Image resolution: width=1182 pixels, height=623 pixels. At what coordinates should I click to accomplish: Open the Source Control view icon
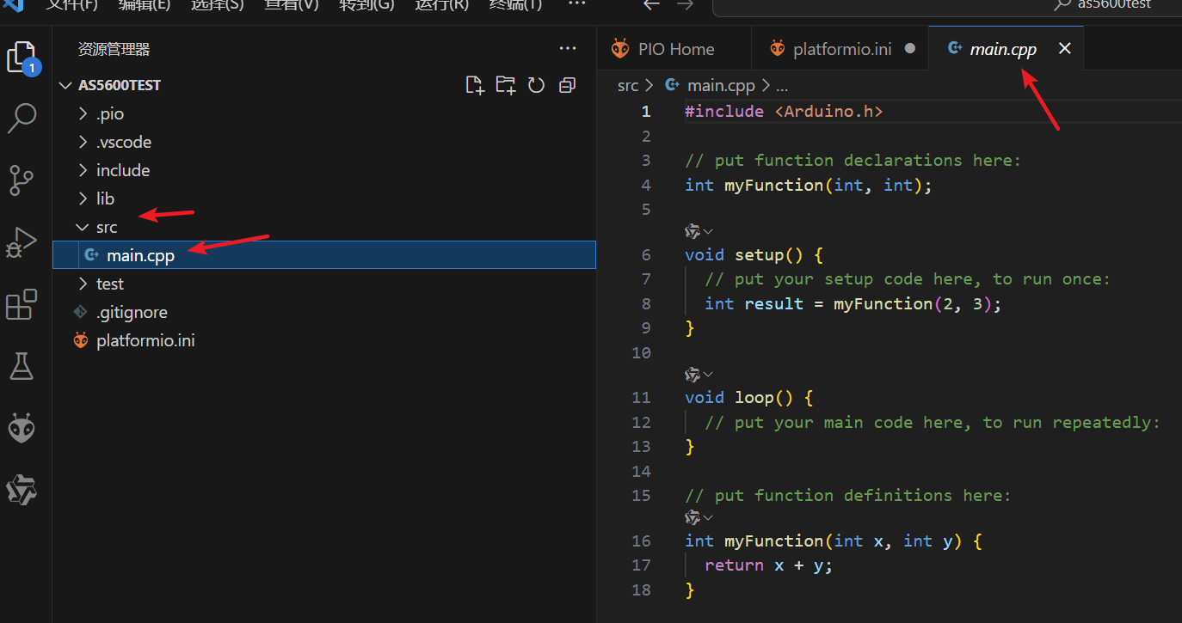click(22, 180)
